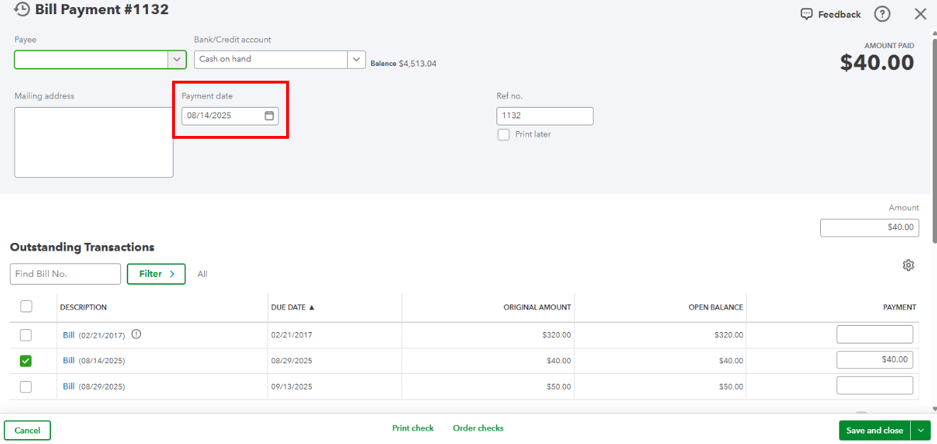Click the Print check link
The image size is (937, 444).
413,428
